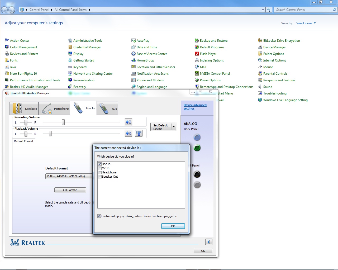
Task: Click the green back panel audio jack
Action: (197, 148)
